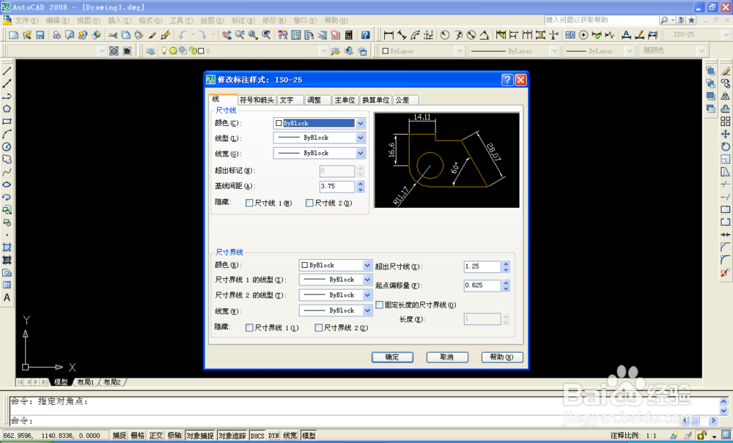Viewport: 733px width, 443px height.
Task: Toggle 正交 ortho mode in status bar
Action: 156,436
